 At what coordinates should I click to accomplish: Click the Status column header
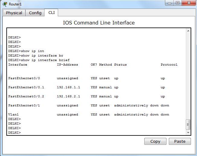[120, 65]
